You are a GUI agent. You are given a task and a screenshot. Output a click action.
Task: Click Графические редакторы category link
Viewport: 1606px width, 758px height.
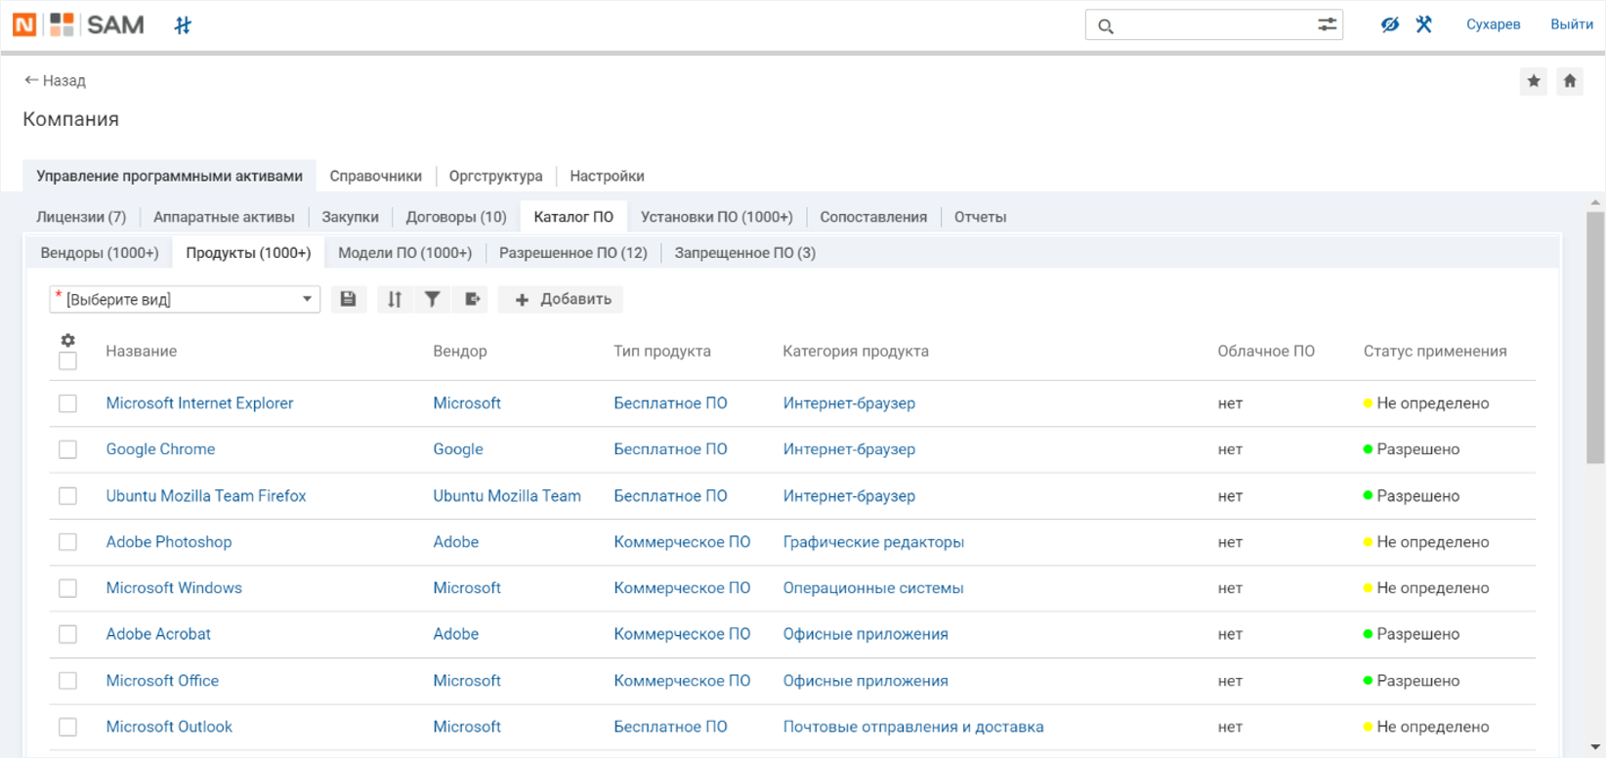click(x=873, y=542)
